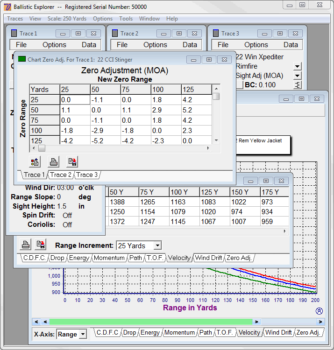
Task: Click the Trace 3 window system icon
Action: click(x=216, y=33)
